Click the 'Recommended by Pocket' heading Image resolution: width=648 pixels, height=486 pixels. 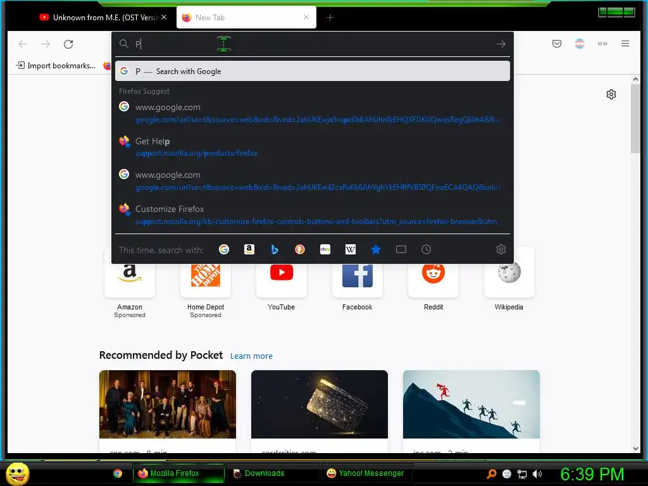[x=161, y=356]
